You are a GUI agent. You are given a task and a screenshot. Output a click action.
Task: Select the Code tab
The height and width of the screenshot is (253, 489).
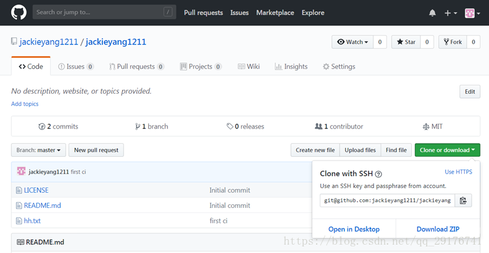pos(31,66)
